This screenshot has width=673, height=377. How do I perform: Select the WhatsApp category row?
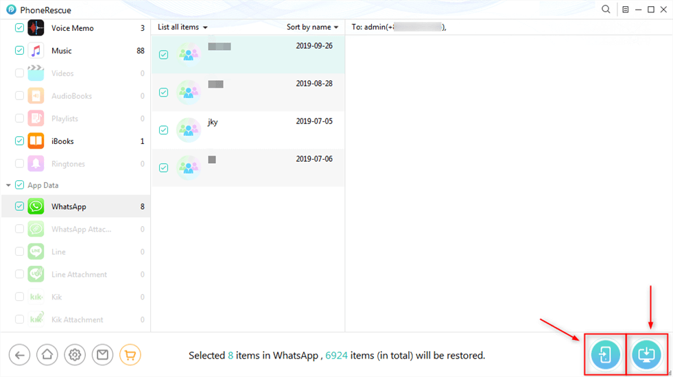pos(76,206)
